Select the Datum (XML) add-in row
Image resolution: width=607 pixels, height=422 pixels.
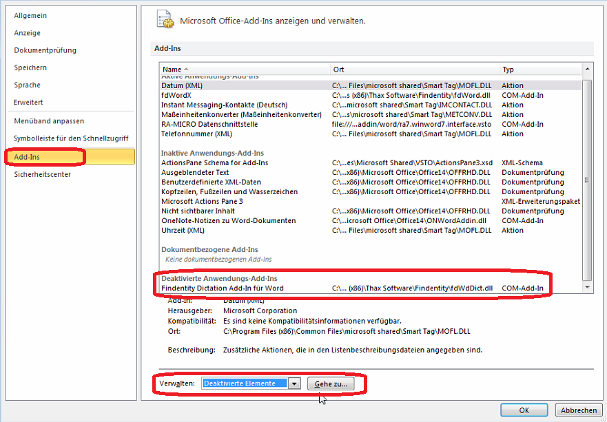(x=371, y=85)
